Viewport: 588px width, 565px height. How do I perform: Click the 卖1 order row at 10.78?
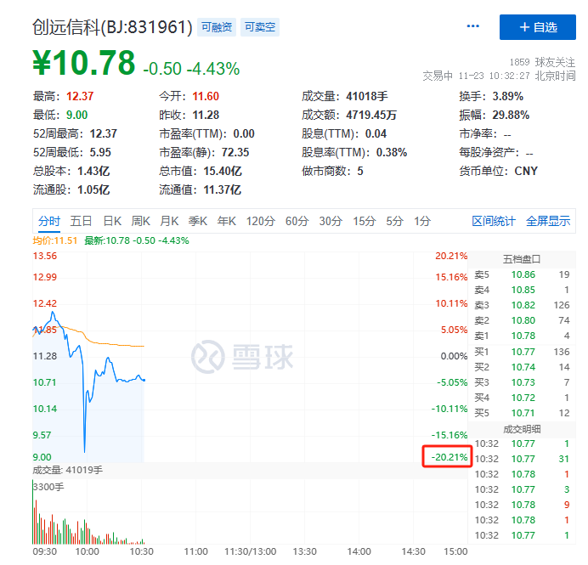click(x=522, y=336)
